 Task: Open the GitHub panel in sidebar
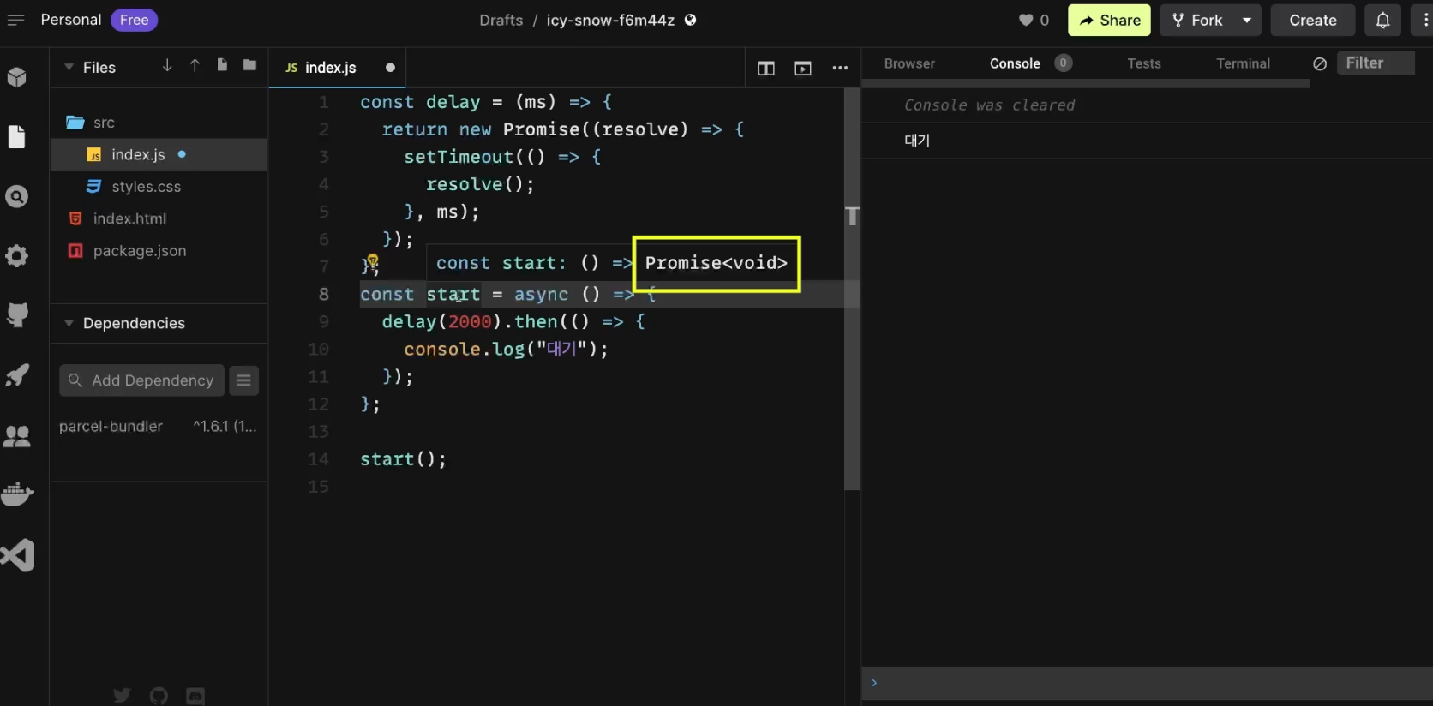tap(16, 314)
